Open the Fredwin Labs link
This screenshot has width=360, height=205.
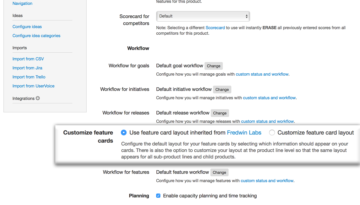click(x=244, y=133)
